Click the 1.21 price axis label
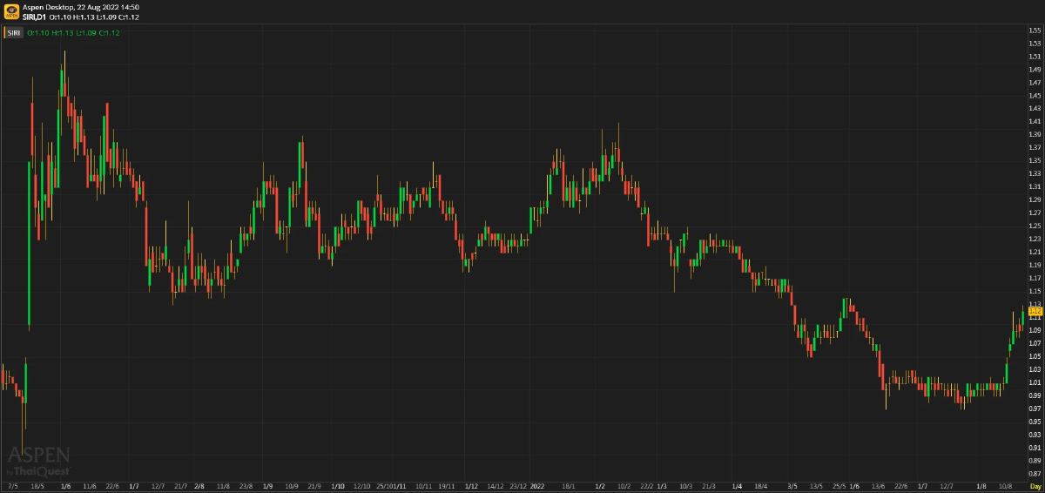Screen dimensions: 1045x493 click(x=1035, y=253)
